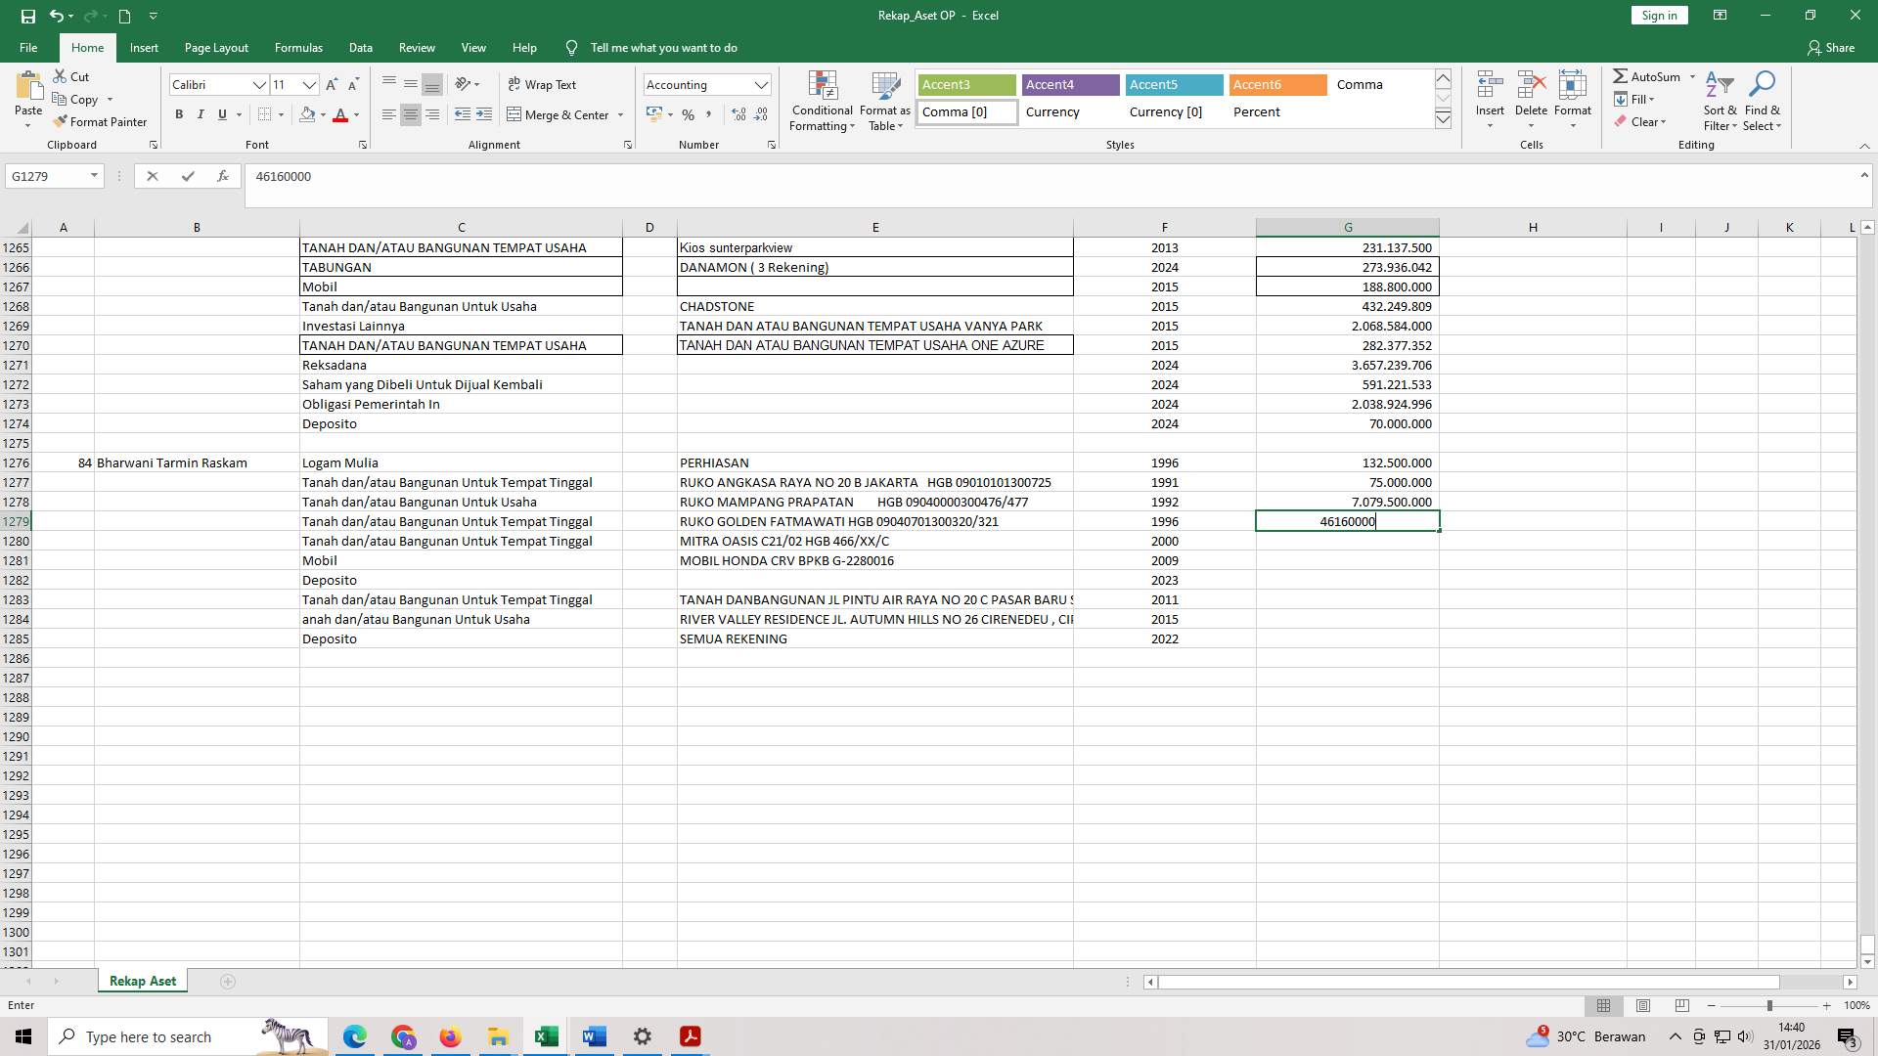Open the Font Size dropdown
The image size is (1878, 1056).
(309, 85)
